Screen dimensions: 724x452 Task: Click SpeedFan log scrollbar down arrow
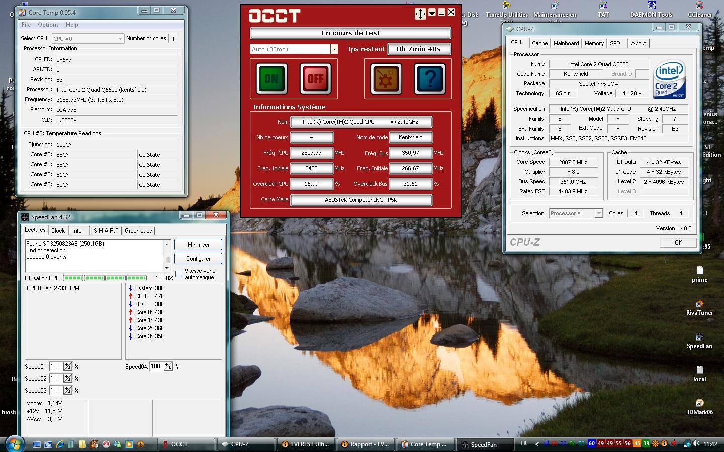click(x=167, y=269)
